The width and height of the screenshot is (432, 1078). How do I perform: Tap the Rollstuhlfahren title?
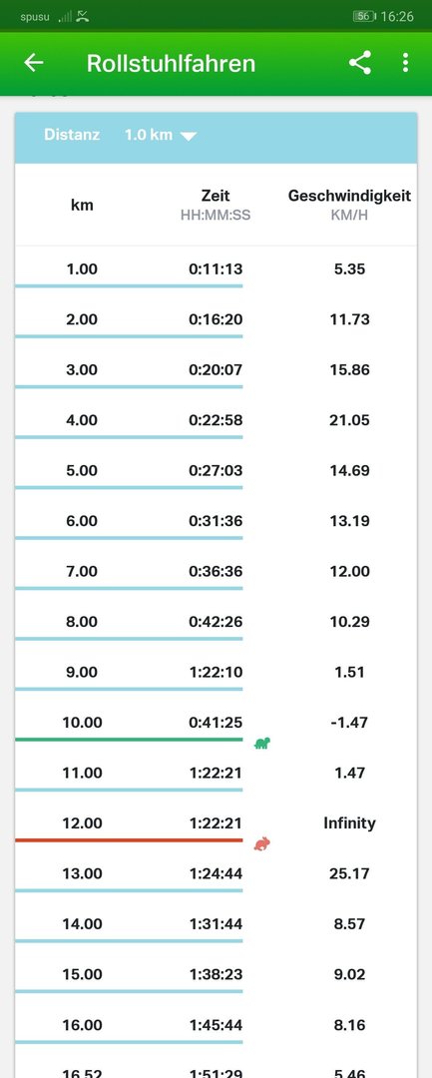click(171, 63)
